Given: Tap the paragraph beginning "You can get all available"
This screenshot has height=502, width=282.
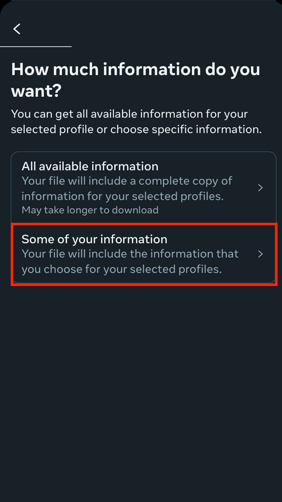Looking at the screenshot, I should [x=136, y=122].
